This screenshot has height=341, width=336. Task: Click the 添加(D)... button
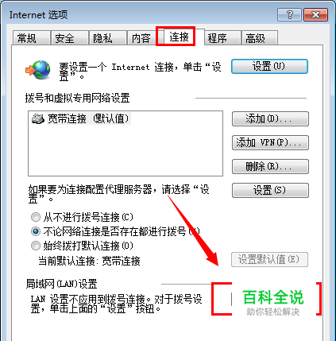(x=270, y=118)
